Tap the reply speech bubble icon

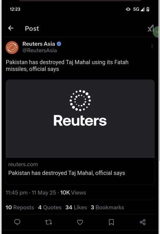[x=17, y=222]
